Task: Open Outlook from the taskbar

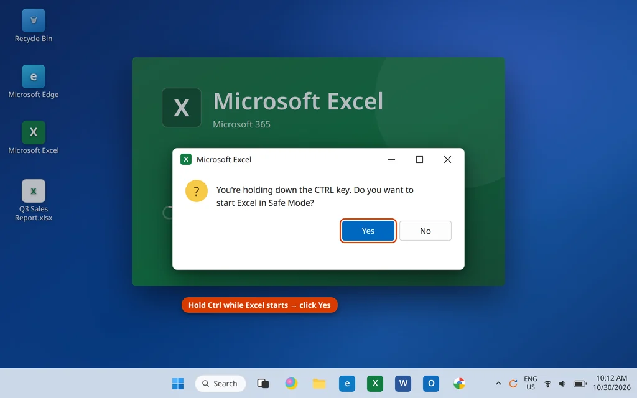Action: pyautogui.click(x=431, y=383)
